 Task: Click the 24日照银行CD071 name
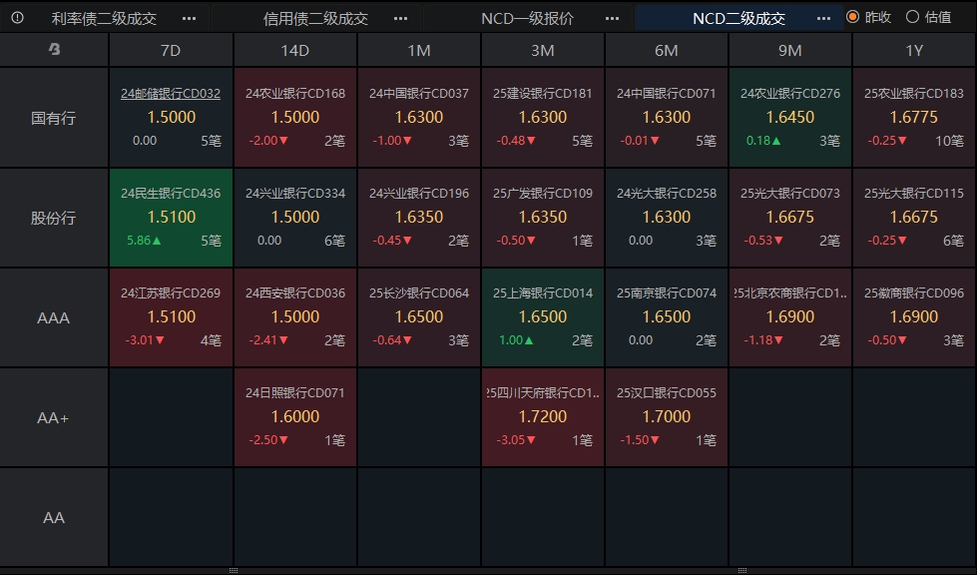click(x=294, y=392)
